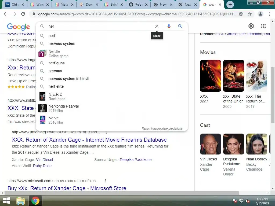This screenshot has width=275, height=206.
Task: Select the 'nerf elite' suggestion
Action: pyautogui.click(x=112, y=86)
